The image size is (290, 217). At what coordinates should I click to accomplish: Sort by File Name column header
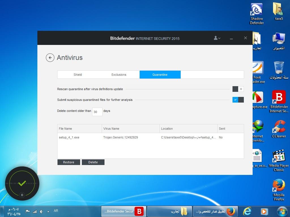coord(80,129)
